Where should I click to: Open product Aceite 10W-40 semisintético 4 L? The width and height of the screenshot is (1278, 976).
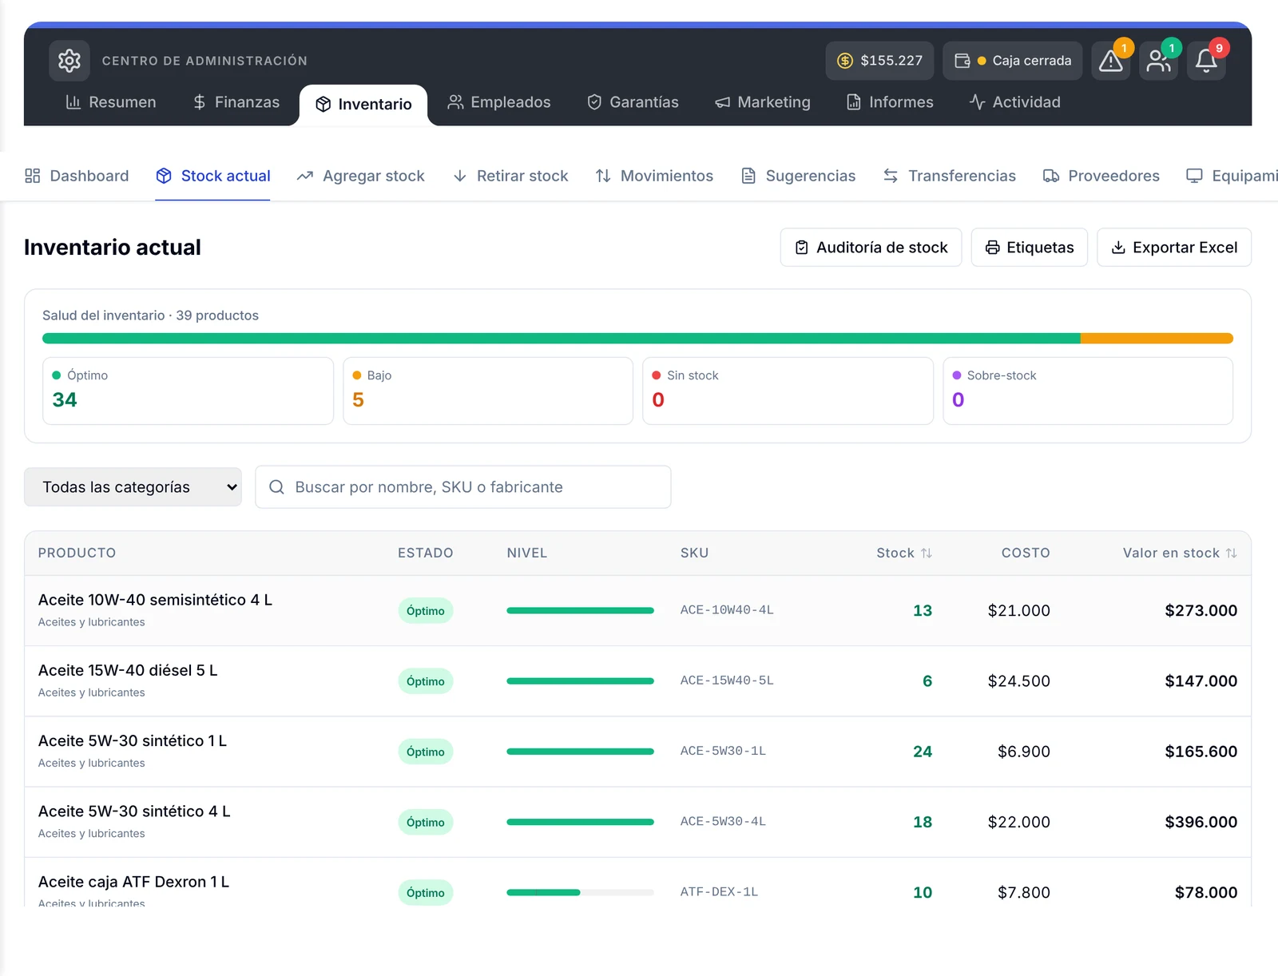tap(155, 600)
